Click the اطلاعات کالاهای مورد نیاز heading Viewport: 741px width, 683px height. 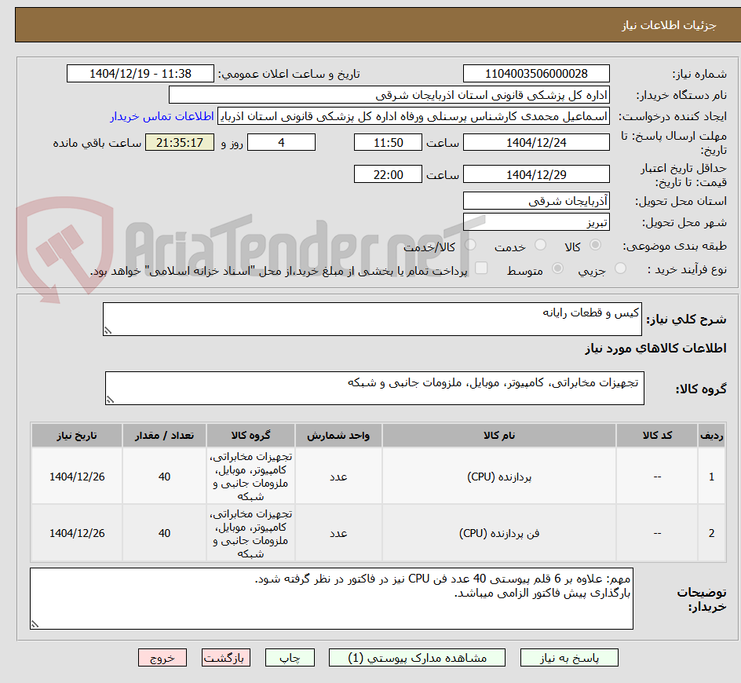click(655, 349)
